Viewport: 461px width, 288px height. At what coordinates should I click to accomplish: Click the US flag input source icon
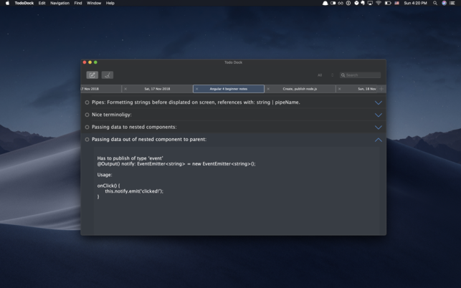[397, 3]
